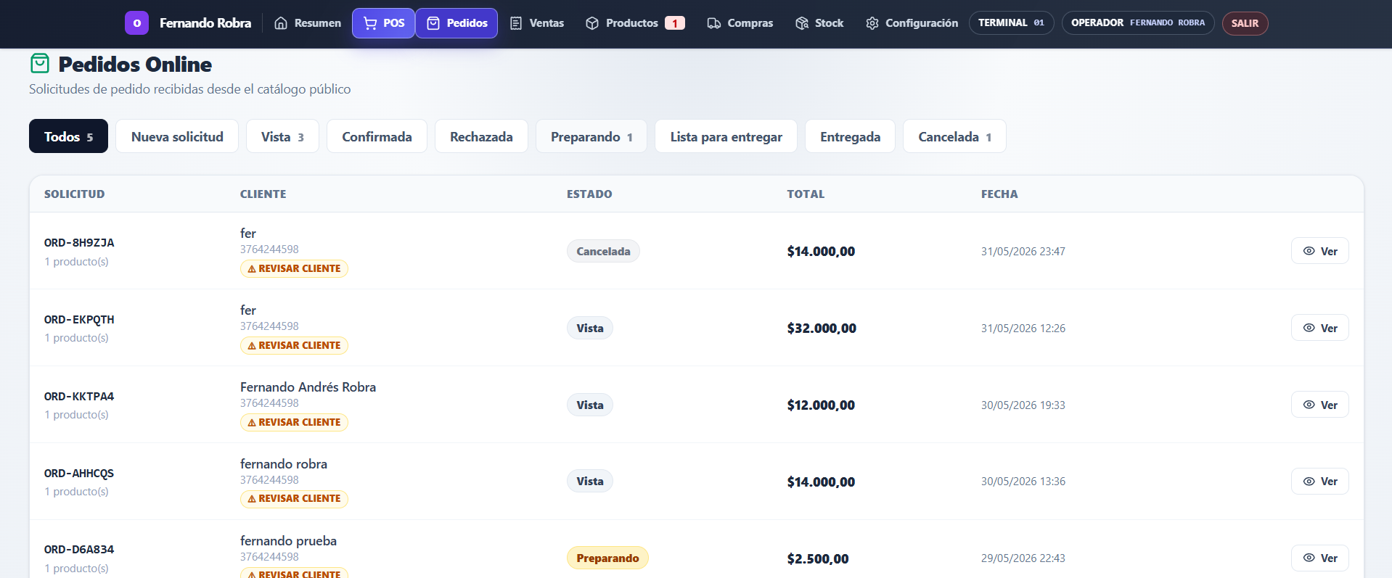Screen dimensions: 1392x578
Task: Click order code ORD-KKTPA4
Action: point(79,397)
